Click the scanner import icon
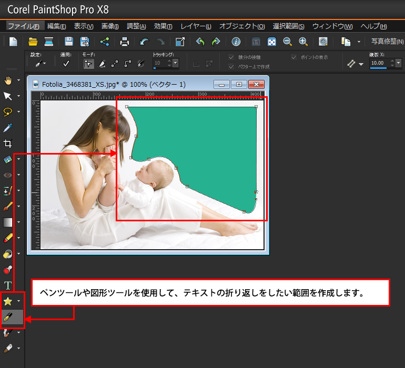405x368 pixels. pos(49,42)
